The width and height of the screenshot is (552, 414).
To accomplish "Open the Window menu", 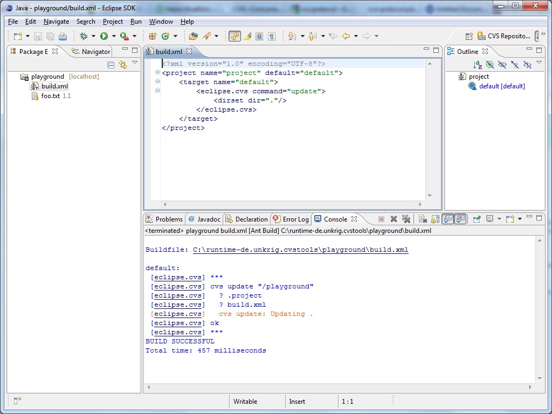I will click(x=161, y=22).
